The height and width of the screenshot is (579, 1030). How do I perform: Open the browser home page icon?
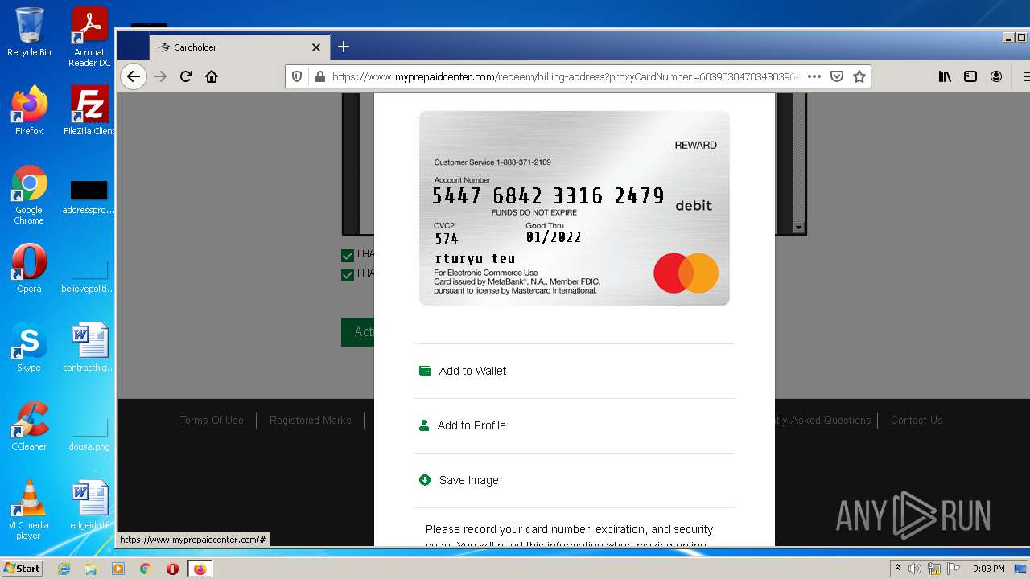pyautogui.click(x=212, y=76)
